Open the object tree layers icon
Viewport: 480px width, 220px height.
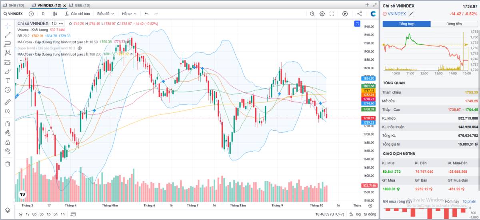click(7, 210)
